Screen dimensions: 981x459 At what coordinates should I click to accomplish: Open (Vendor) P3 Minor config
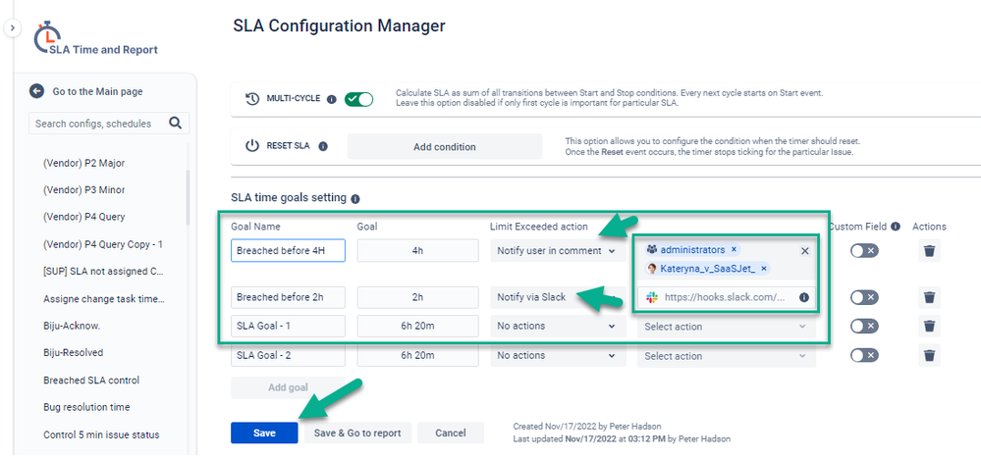coord(83,190)
